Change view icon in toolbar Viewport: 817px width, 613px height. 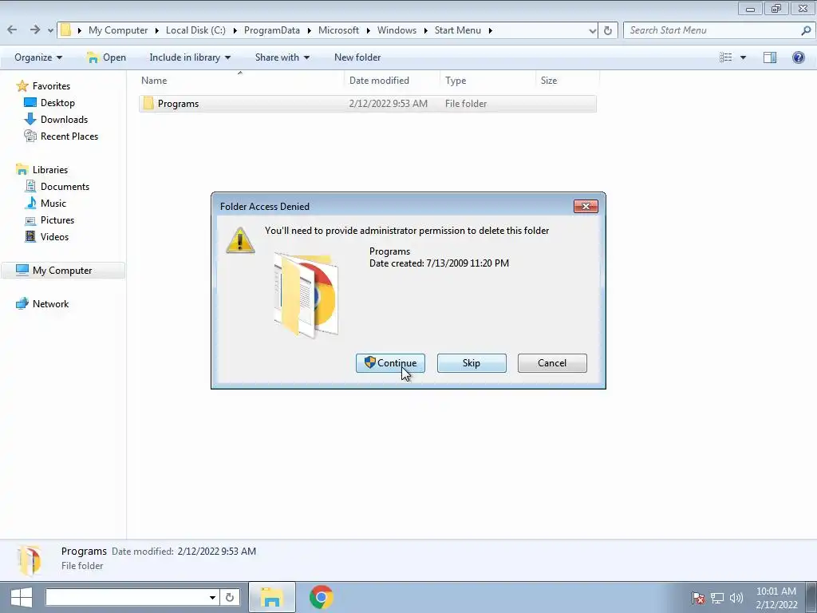[726, 57]
